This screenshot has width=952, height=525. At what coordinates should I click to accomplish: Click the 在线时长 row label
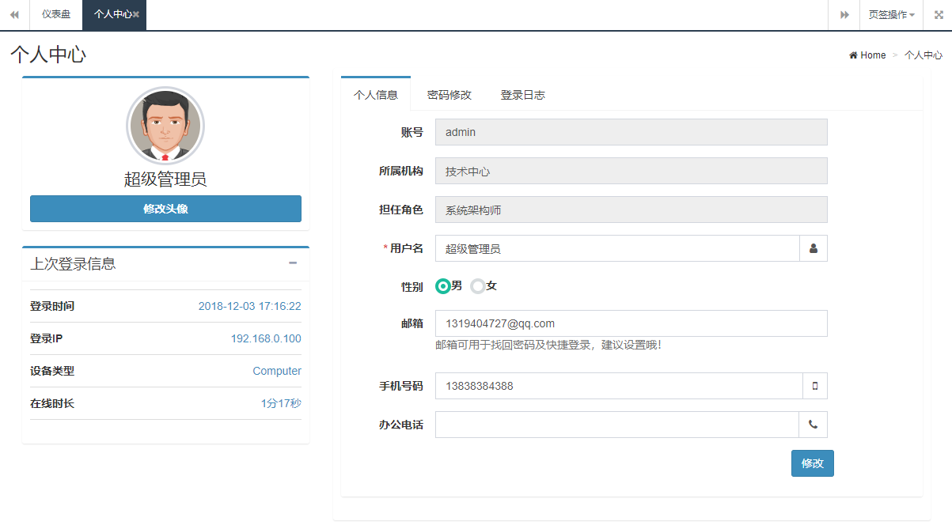52,403
